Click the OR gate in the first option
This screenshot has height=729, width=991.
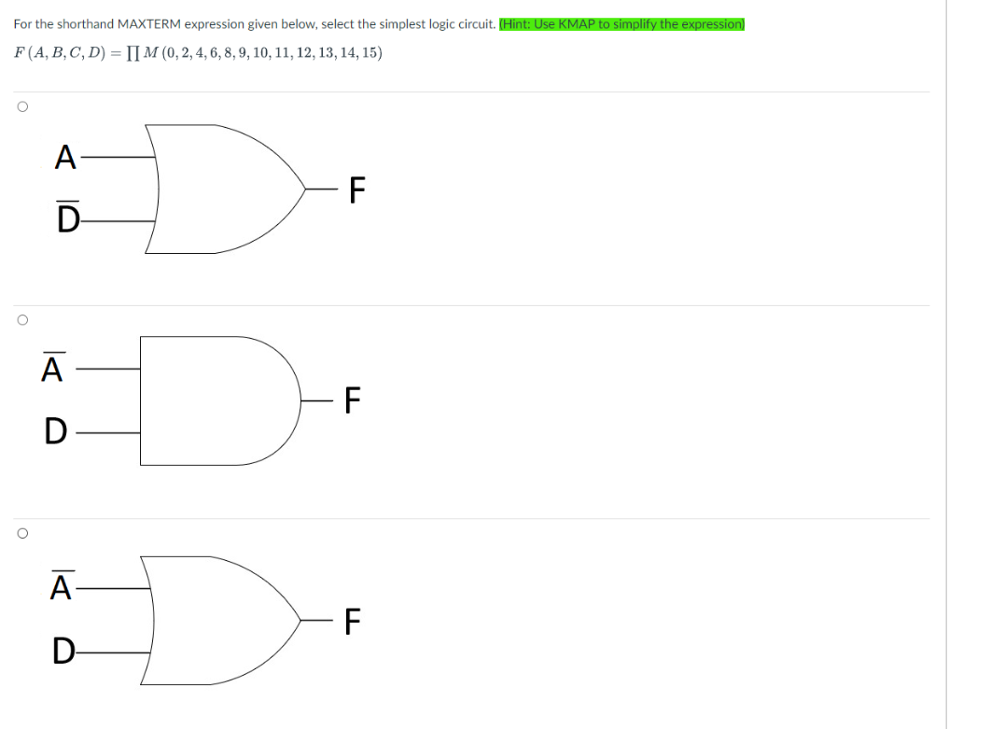point(215,187)
